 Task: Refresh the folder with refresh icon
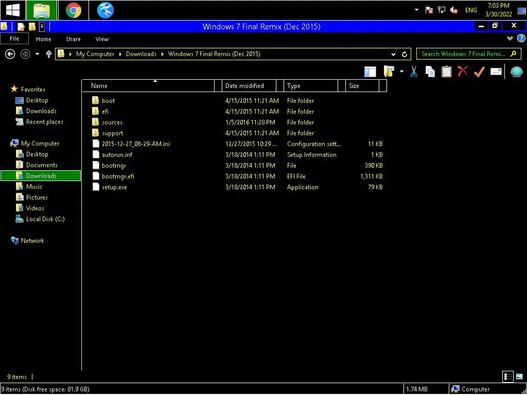tap(405, 54)
